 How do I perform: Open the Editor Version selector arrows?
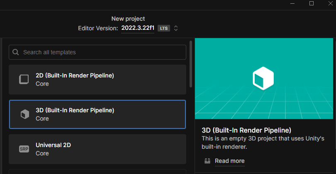(x=176, y=28)
